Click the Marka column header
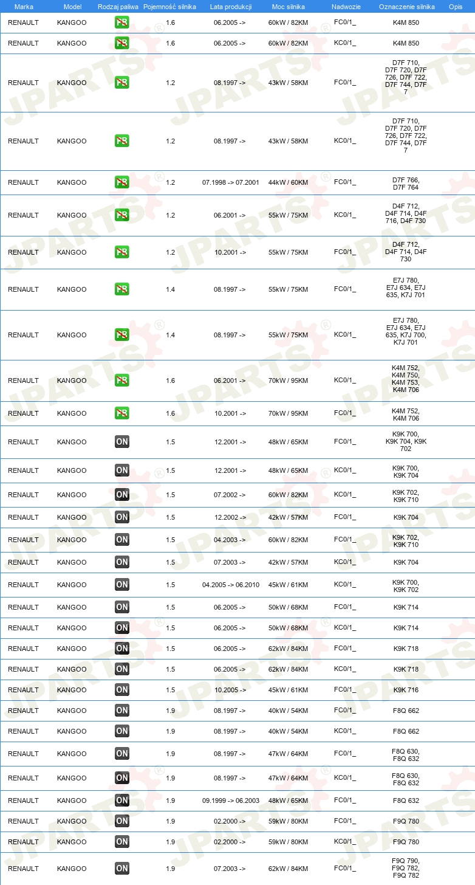Screen dimensions: 475x885 pyautogui.click(x=24, y=7)
